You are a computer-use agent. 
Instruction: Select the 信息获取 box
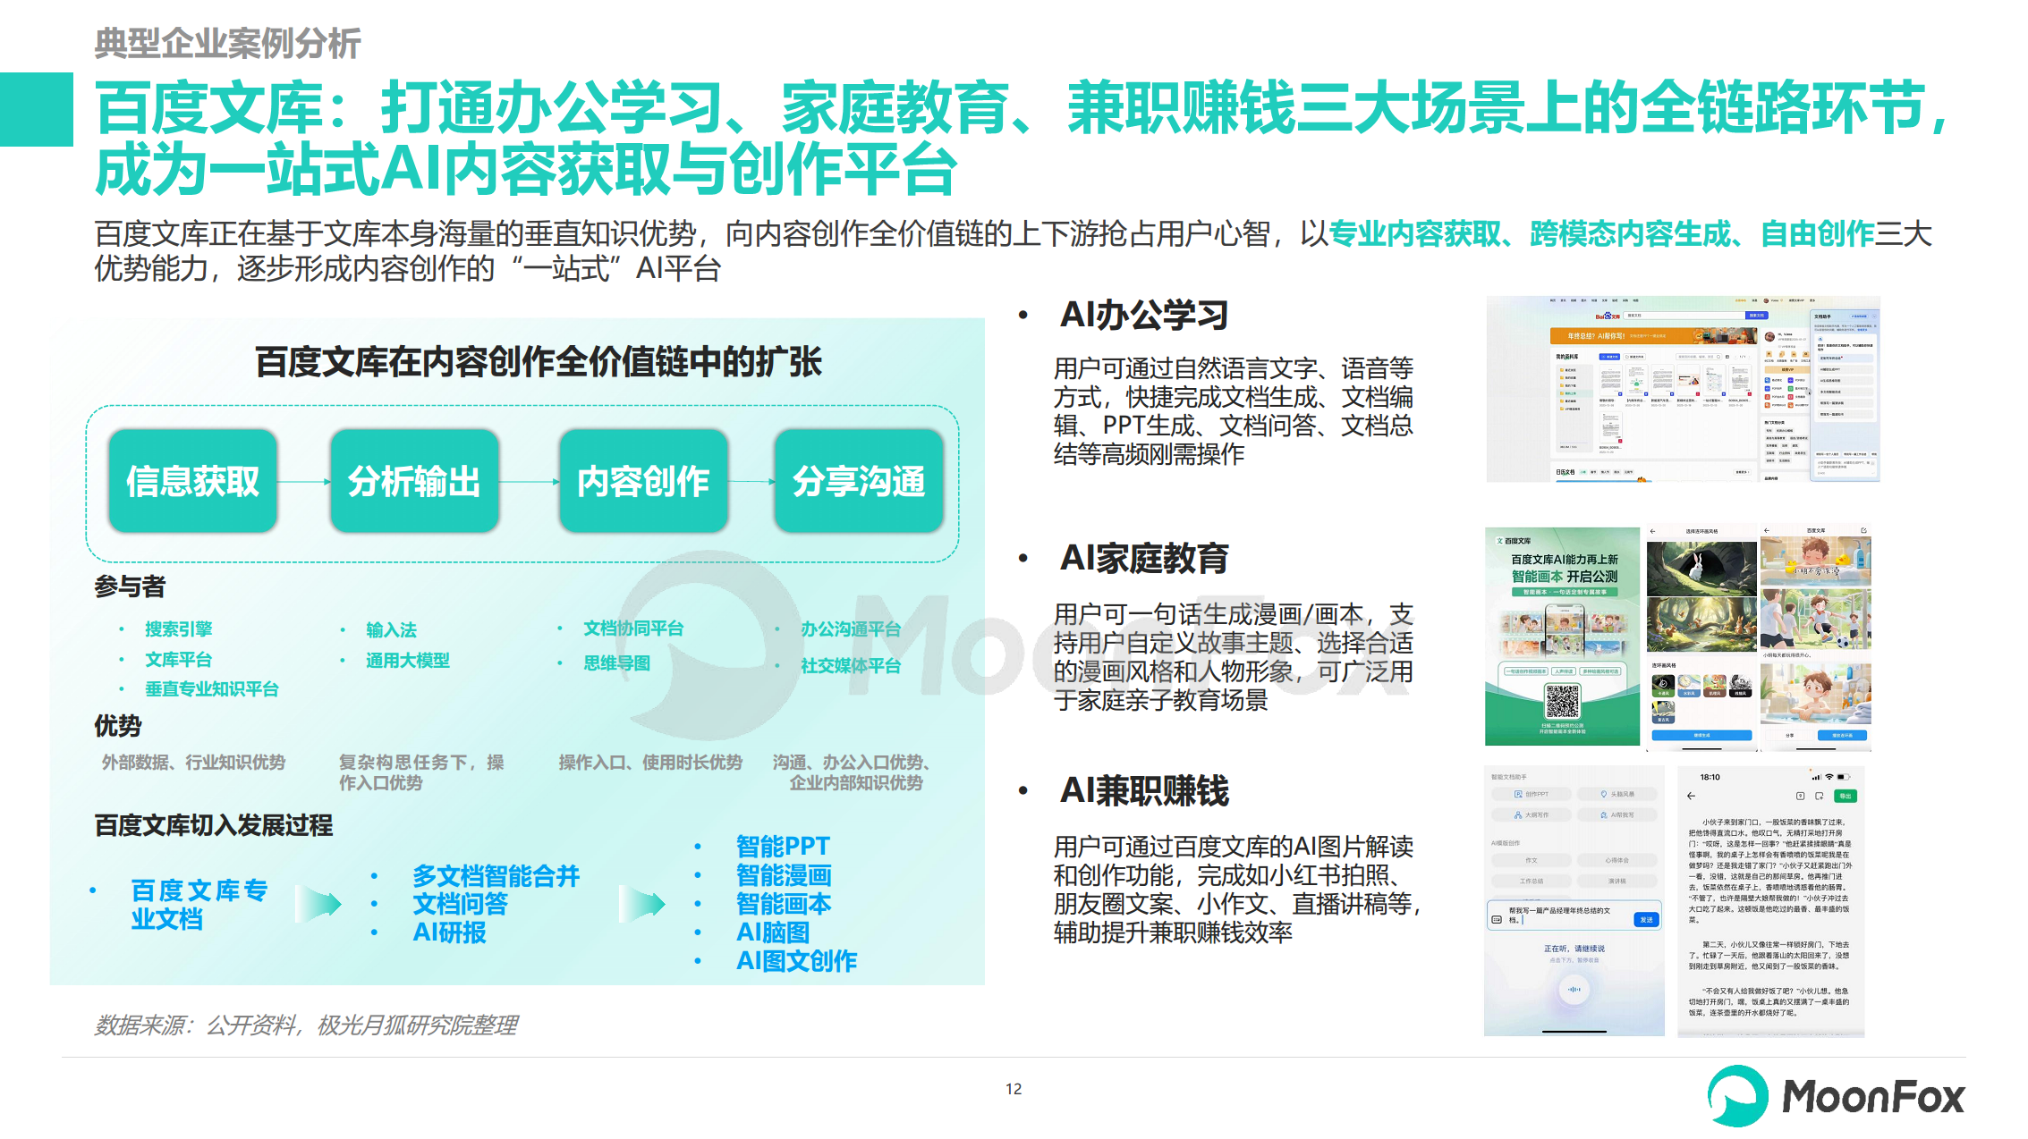click(x=192, y=481)
